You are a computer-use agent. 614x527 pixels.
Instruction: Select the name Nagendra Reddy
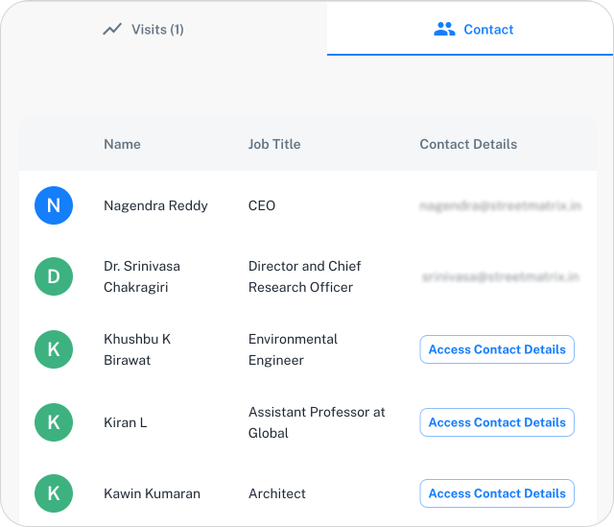155,205
